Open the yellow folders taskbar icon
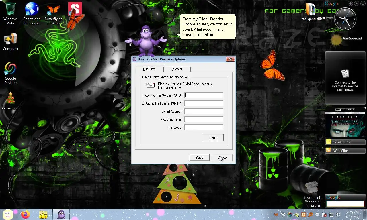The width and height of the screenshot is (367, 220). 43,215
